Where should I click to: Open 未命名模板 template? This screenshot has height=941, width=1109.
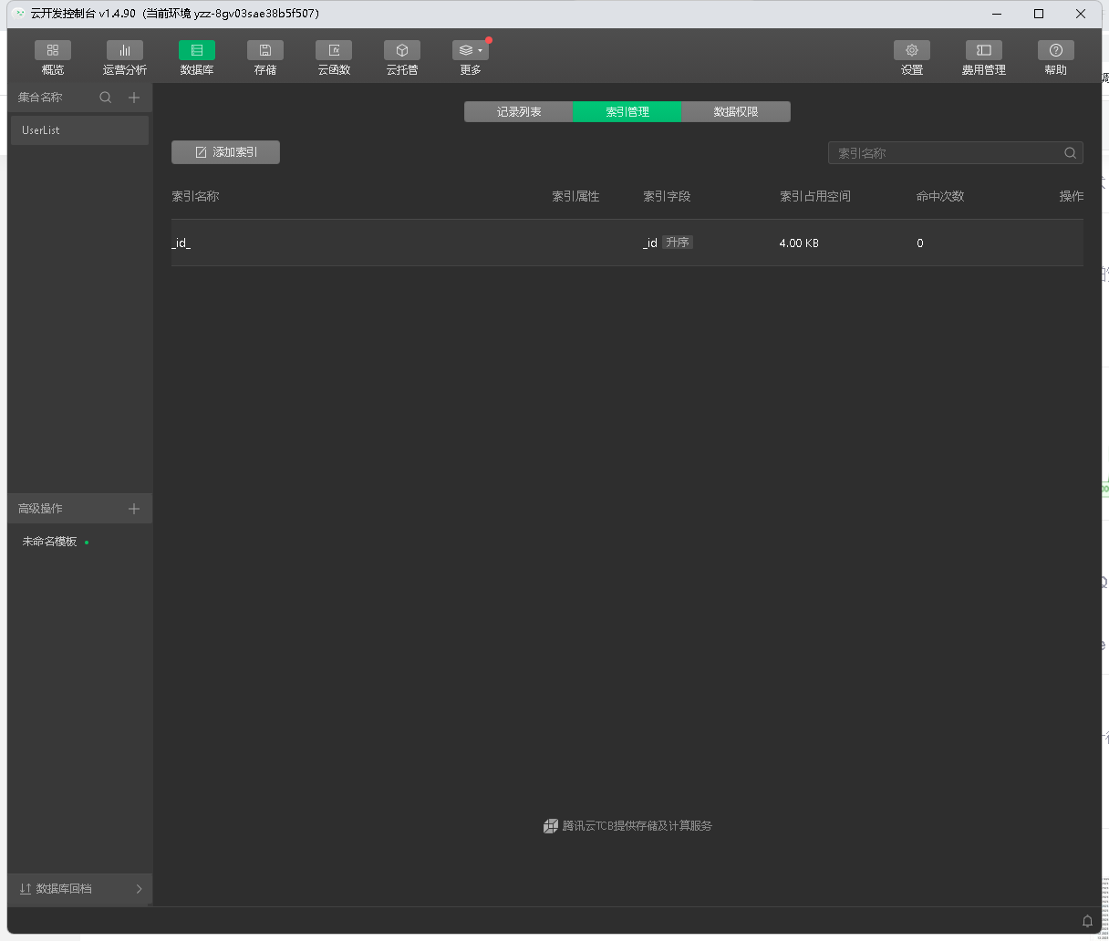pos(50,542)
